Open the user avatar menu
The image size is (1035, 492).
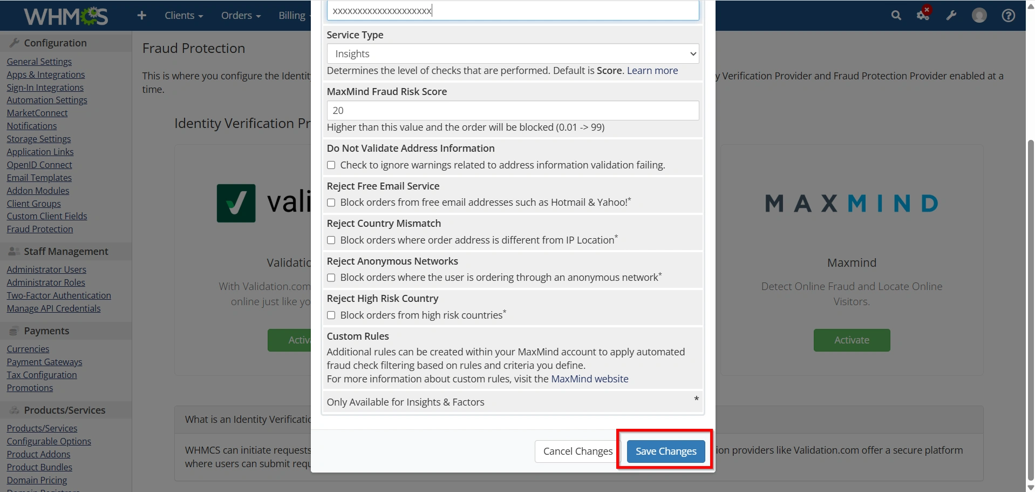pos(979,16)
